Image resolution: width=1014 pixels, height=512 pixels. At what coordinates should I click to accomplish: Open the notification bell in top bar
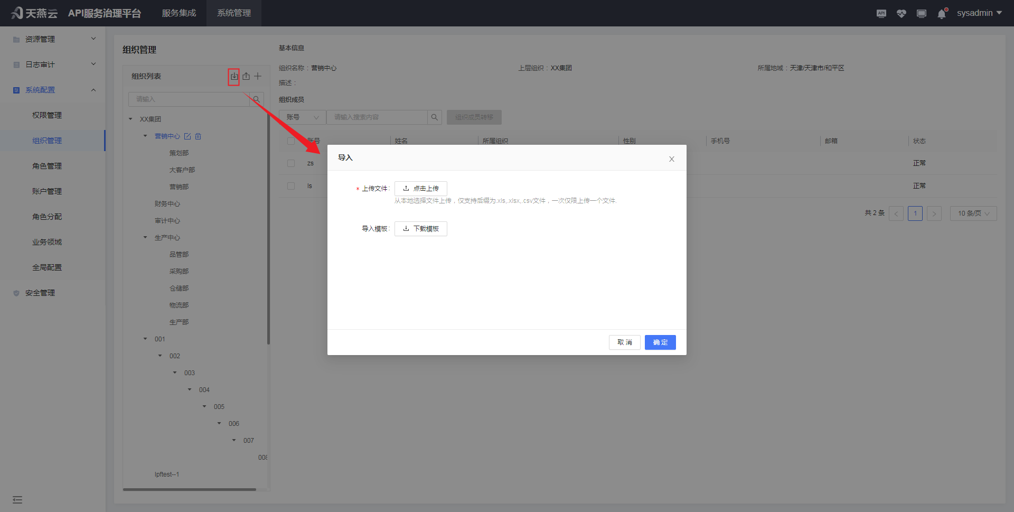point(942,14)
